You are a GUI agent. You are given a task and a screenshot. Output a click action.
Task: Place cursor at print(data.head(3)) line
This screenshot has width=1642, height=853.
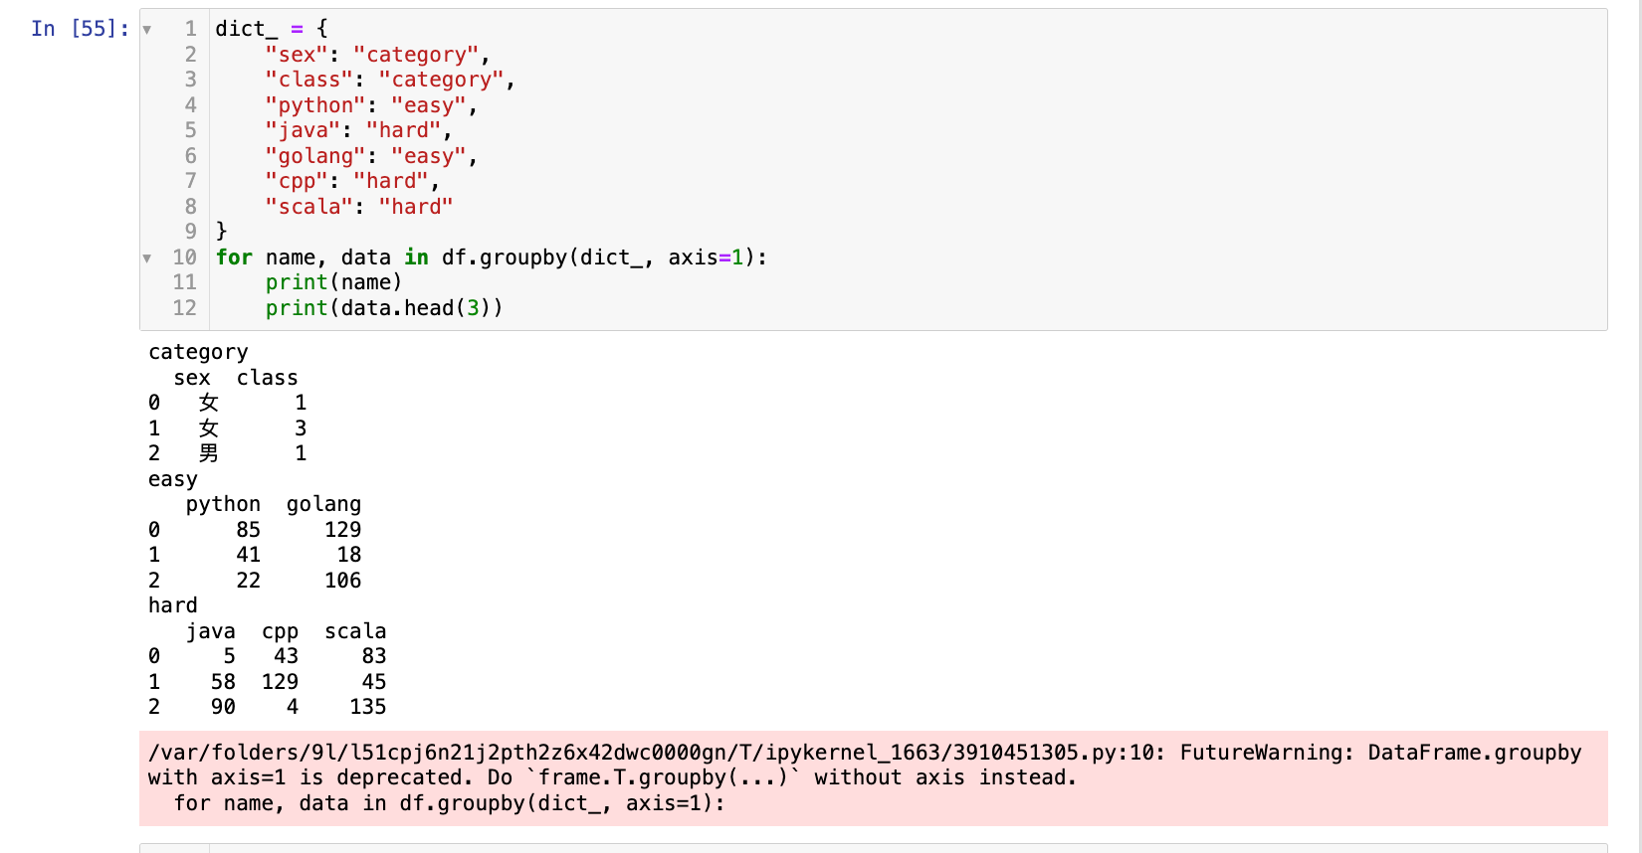point(383,308)
